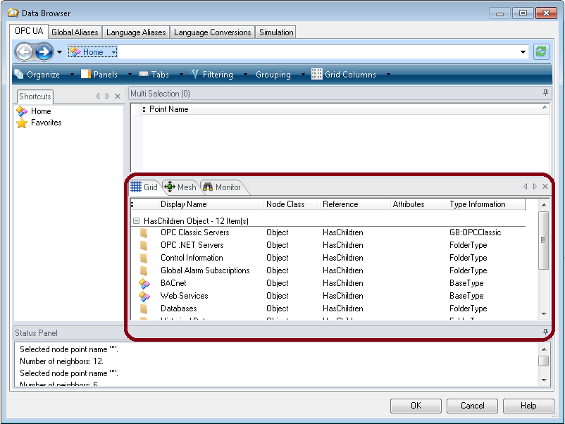Open the Global Aliases tab
This screenshot has height=424, width=565.
[x=75, y=32]
